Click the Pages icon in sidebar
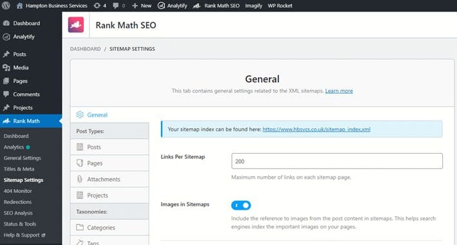Screen dimensions: 457x245 (x=6, y=81)
